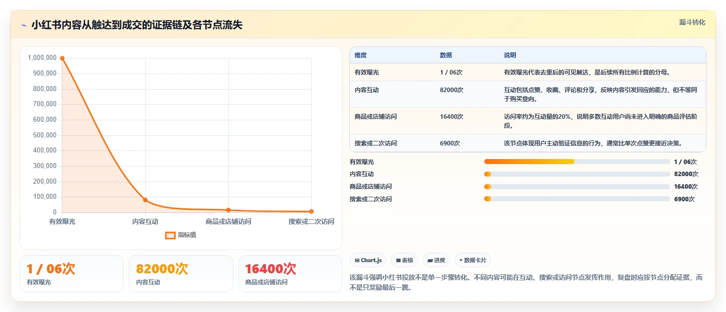Click the 100,000 y-axis label
Image resolution: width=726 pixels, height=312 pixels.
(44, 197)
